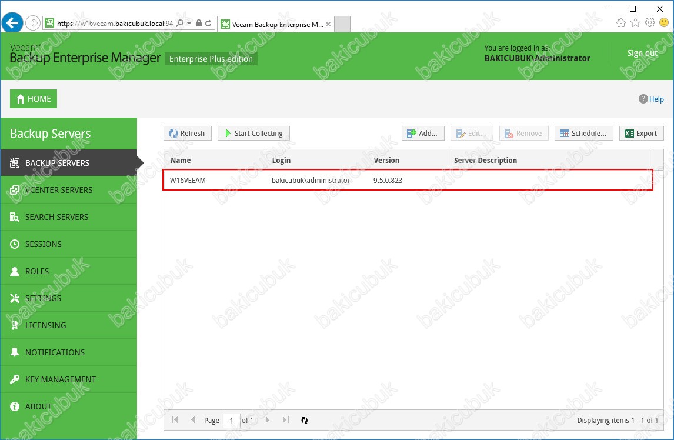Click the Edit... button
Screen dimensions: 674x440
click(x=472, y=134)
